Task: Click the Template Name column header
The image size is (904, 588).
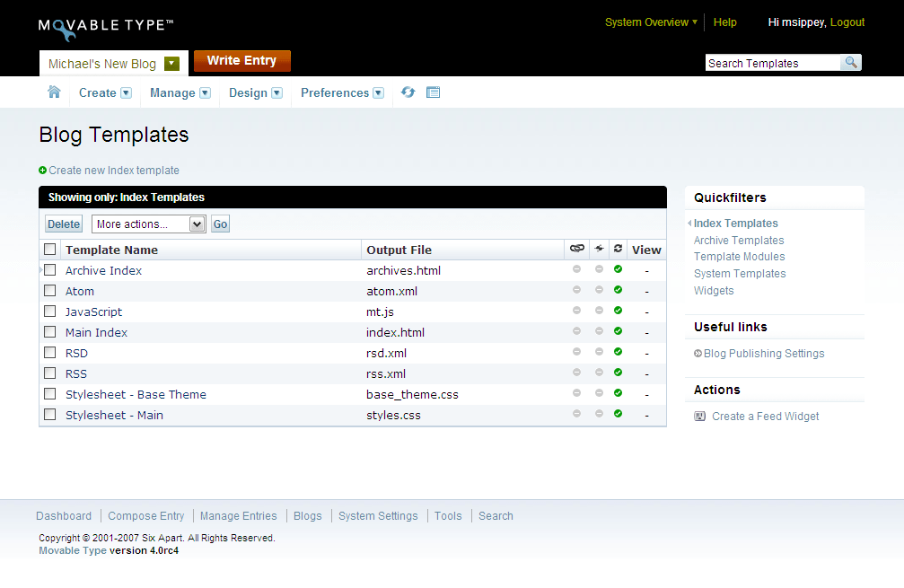Action: [x=112, y=250]
